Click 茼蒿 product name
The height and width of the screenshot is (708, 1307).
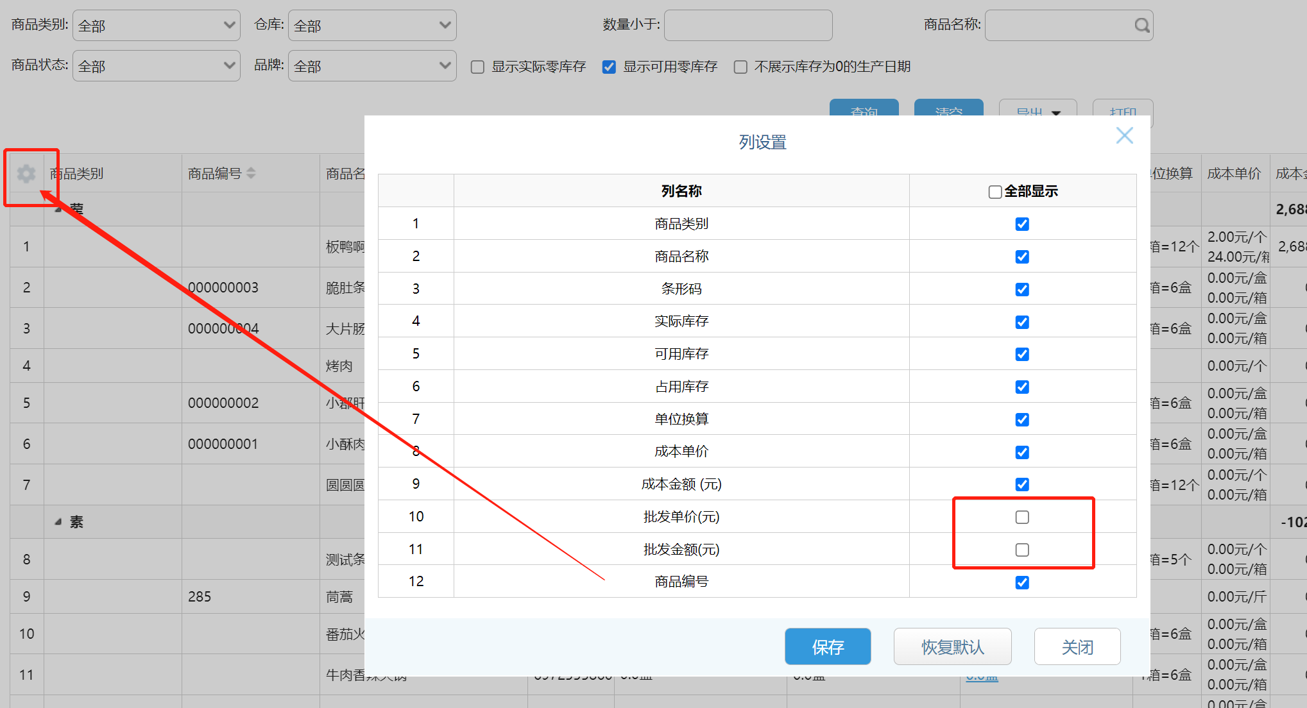339,596
